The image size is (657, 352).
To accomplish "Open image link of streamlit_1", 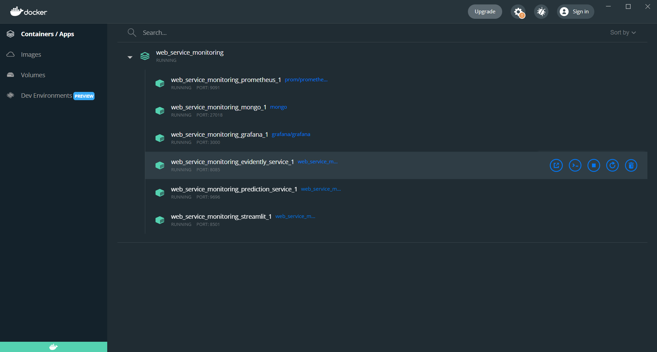I will [x=295, y=216].
